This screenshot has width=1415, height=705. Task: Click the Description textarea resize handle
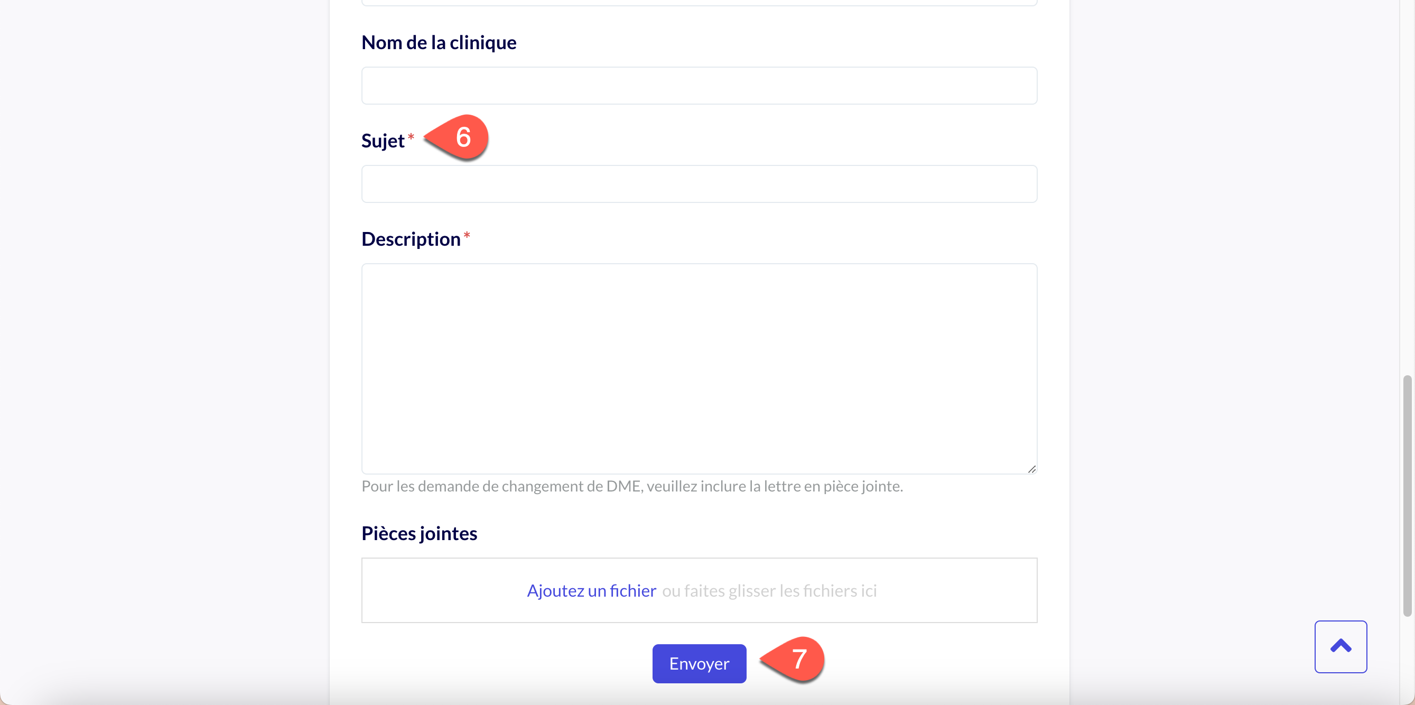point(1031,469)
